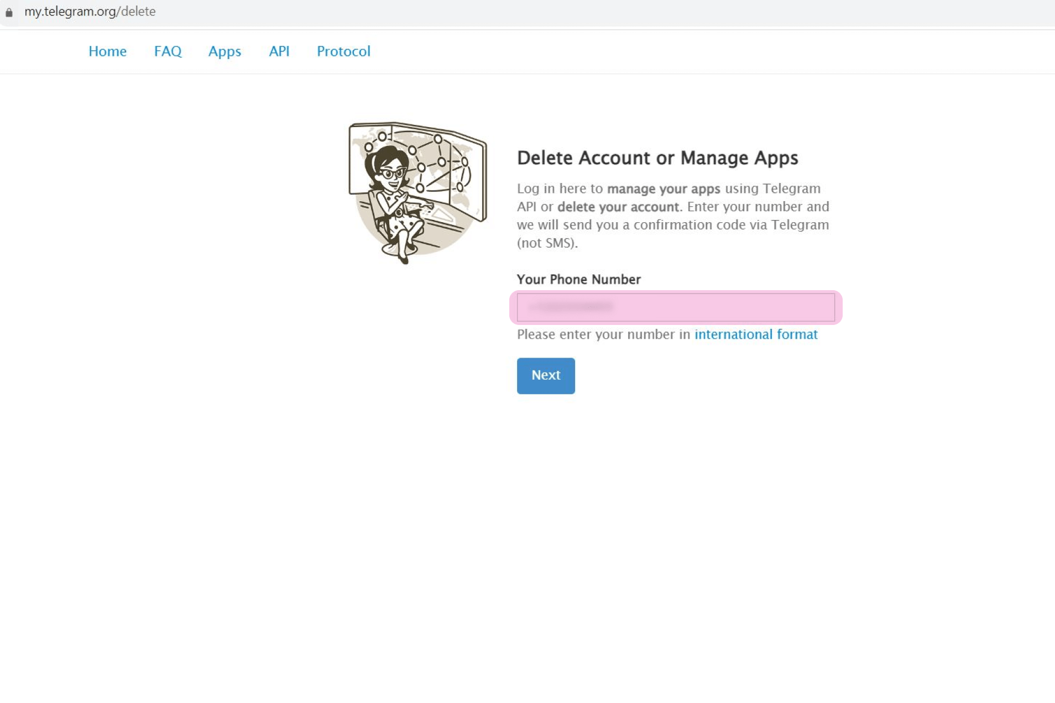
Task: Click the '(not SMS)' note text
Action: (x=547, y=243)
